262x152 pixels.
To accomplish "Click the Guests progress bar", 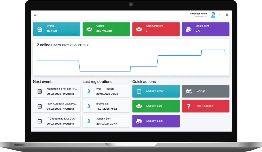I will (x=112, y=34).
